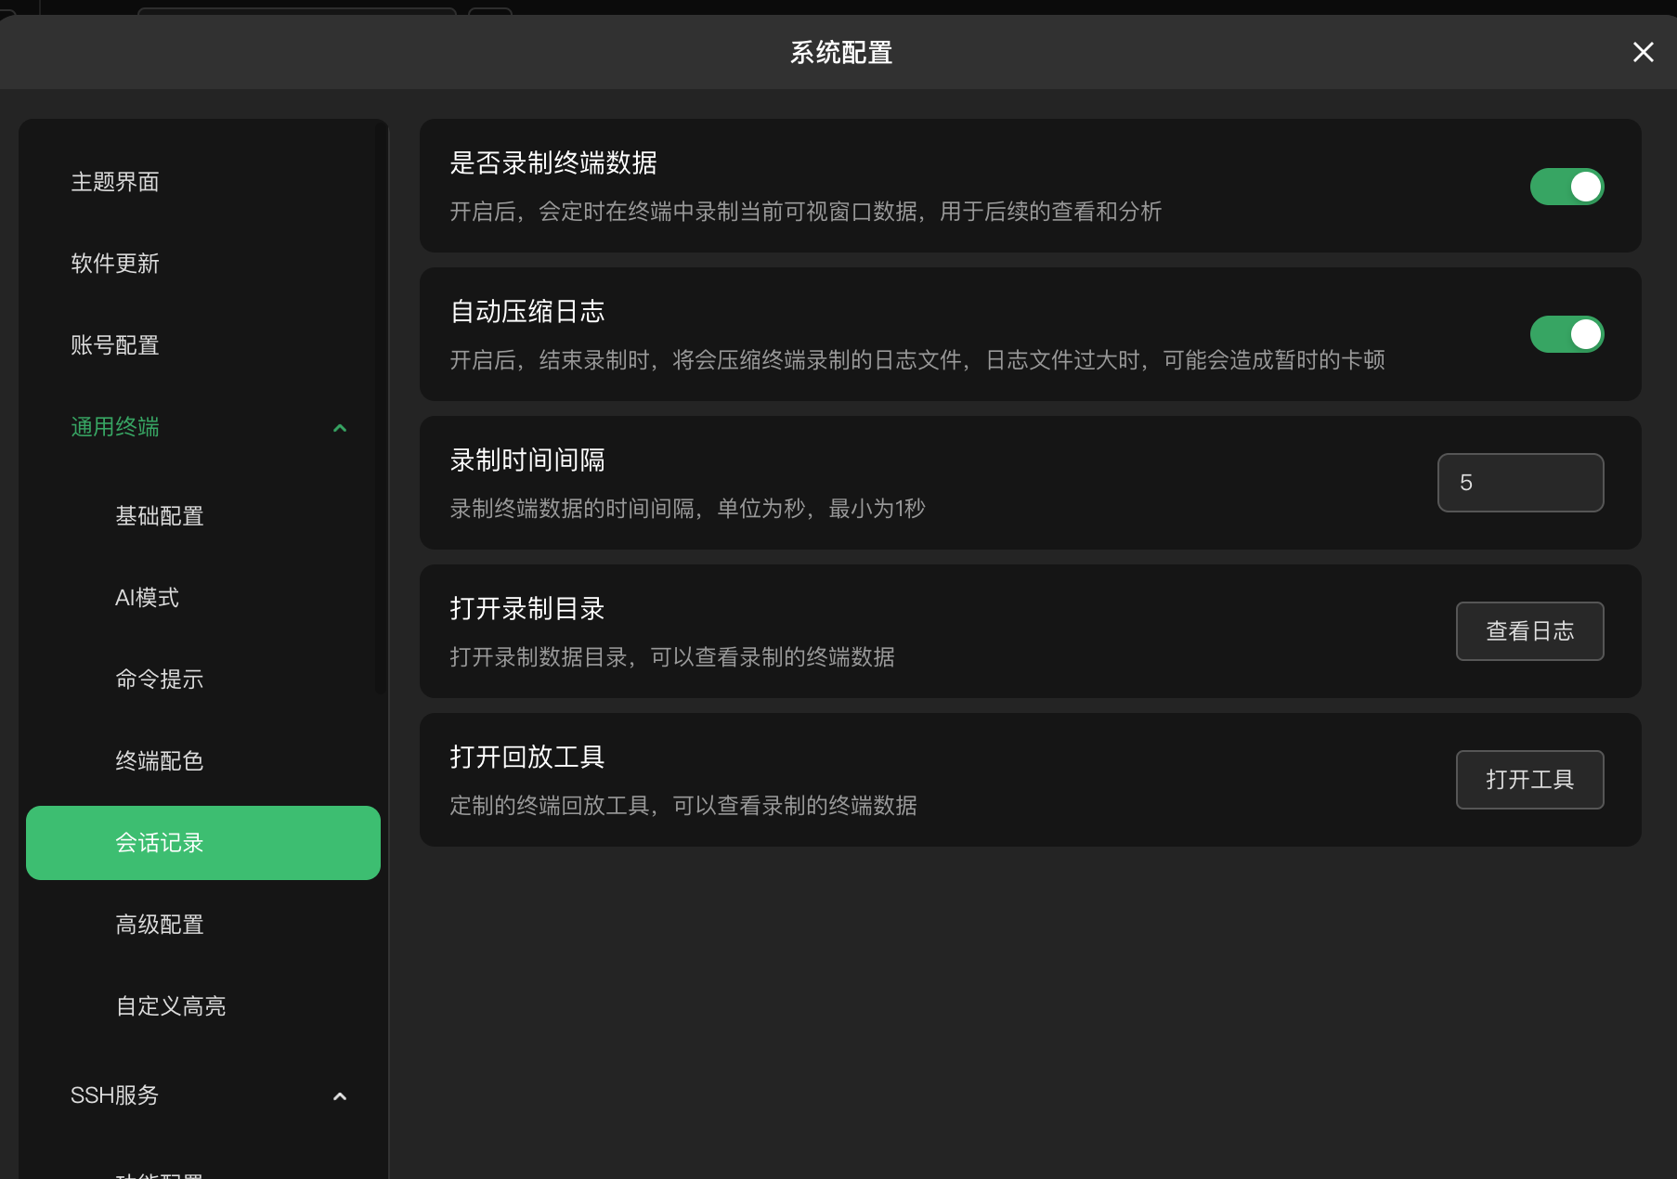Click the 查看日志 button

[x=1529, y=631]
